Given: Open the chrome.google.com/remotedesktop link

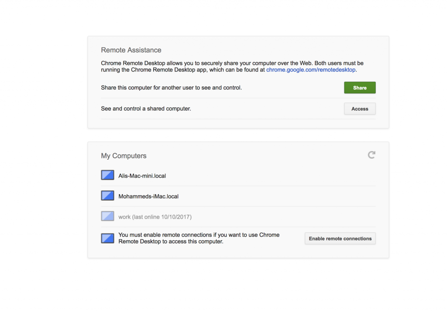Looking at the screenshot, I should coord(311,70).
